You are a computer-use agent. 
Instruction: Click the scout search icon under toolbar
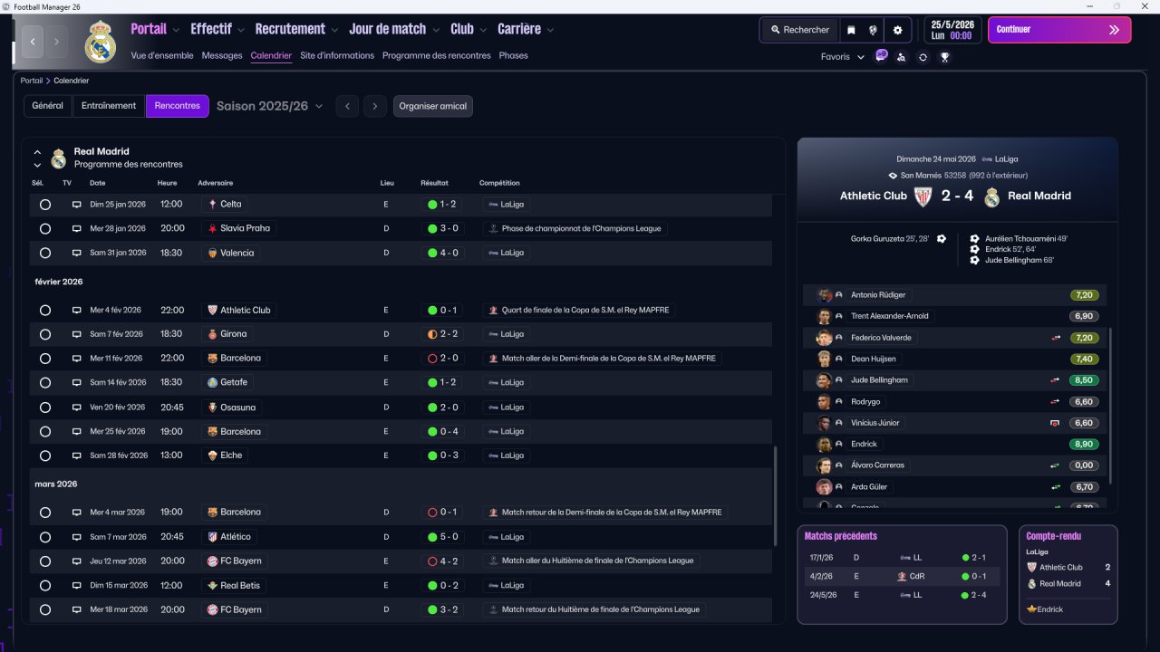point(901,57)
